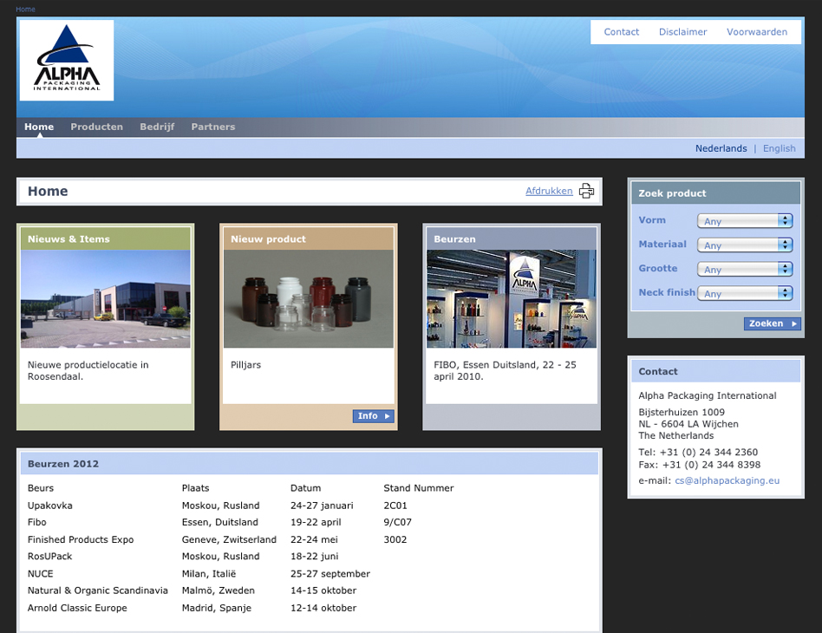The width and height of the screenshot is (822, 633).
Task: Click the Contact link in top bar
Action: 621,32
